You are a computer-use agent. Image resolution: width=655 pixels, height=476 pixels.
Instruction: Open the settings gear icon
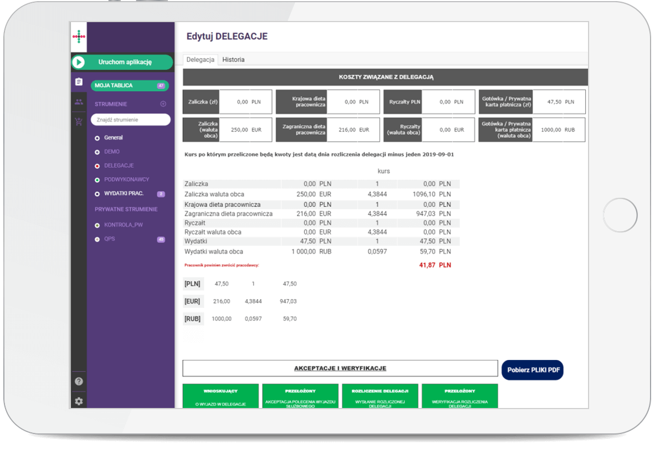[x=79, y=401]
